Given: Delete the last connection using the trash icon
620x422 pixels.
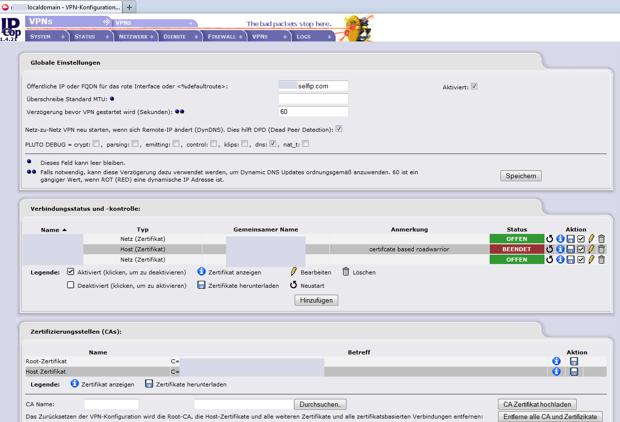Looking at the screenshot, I should point(601,260).
